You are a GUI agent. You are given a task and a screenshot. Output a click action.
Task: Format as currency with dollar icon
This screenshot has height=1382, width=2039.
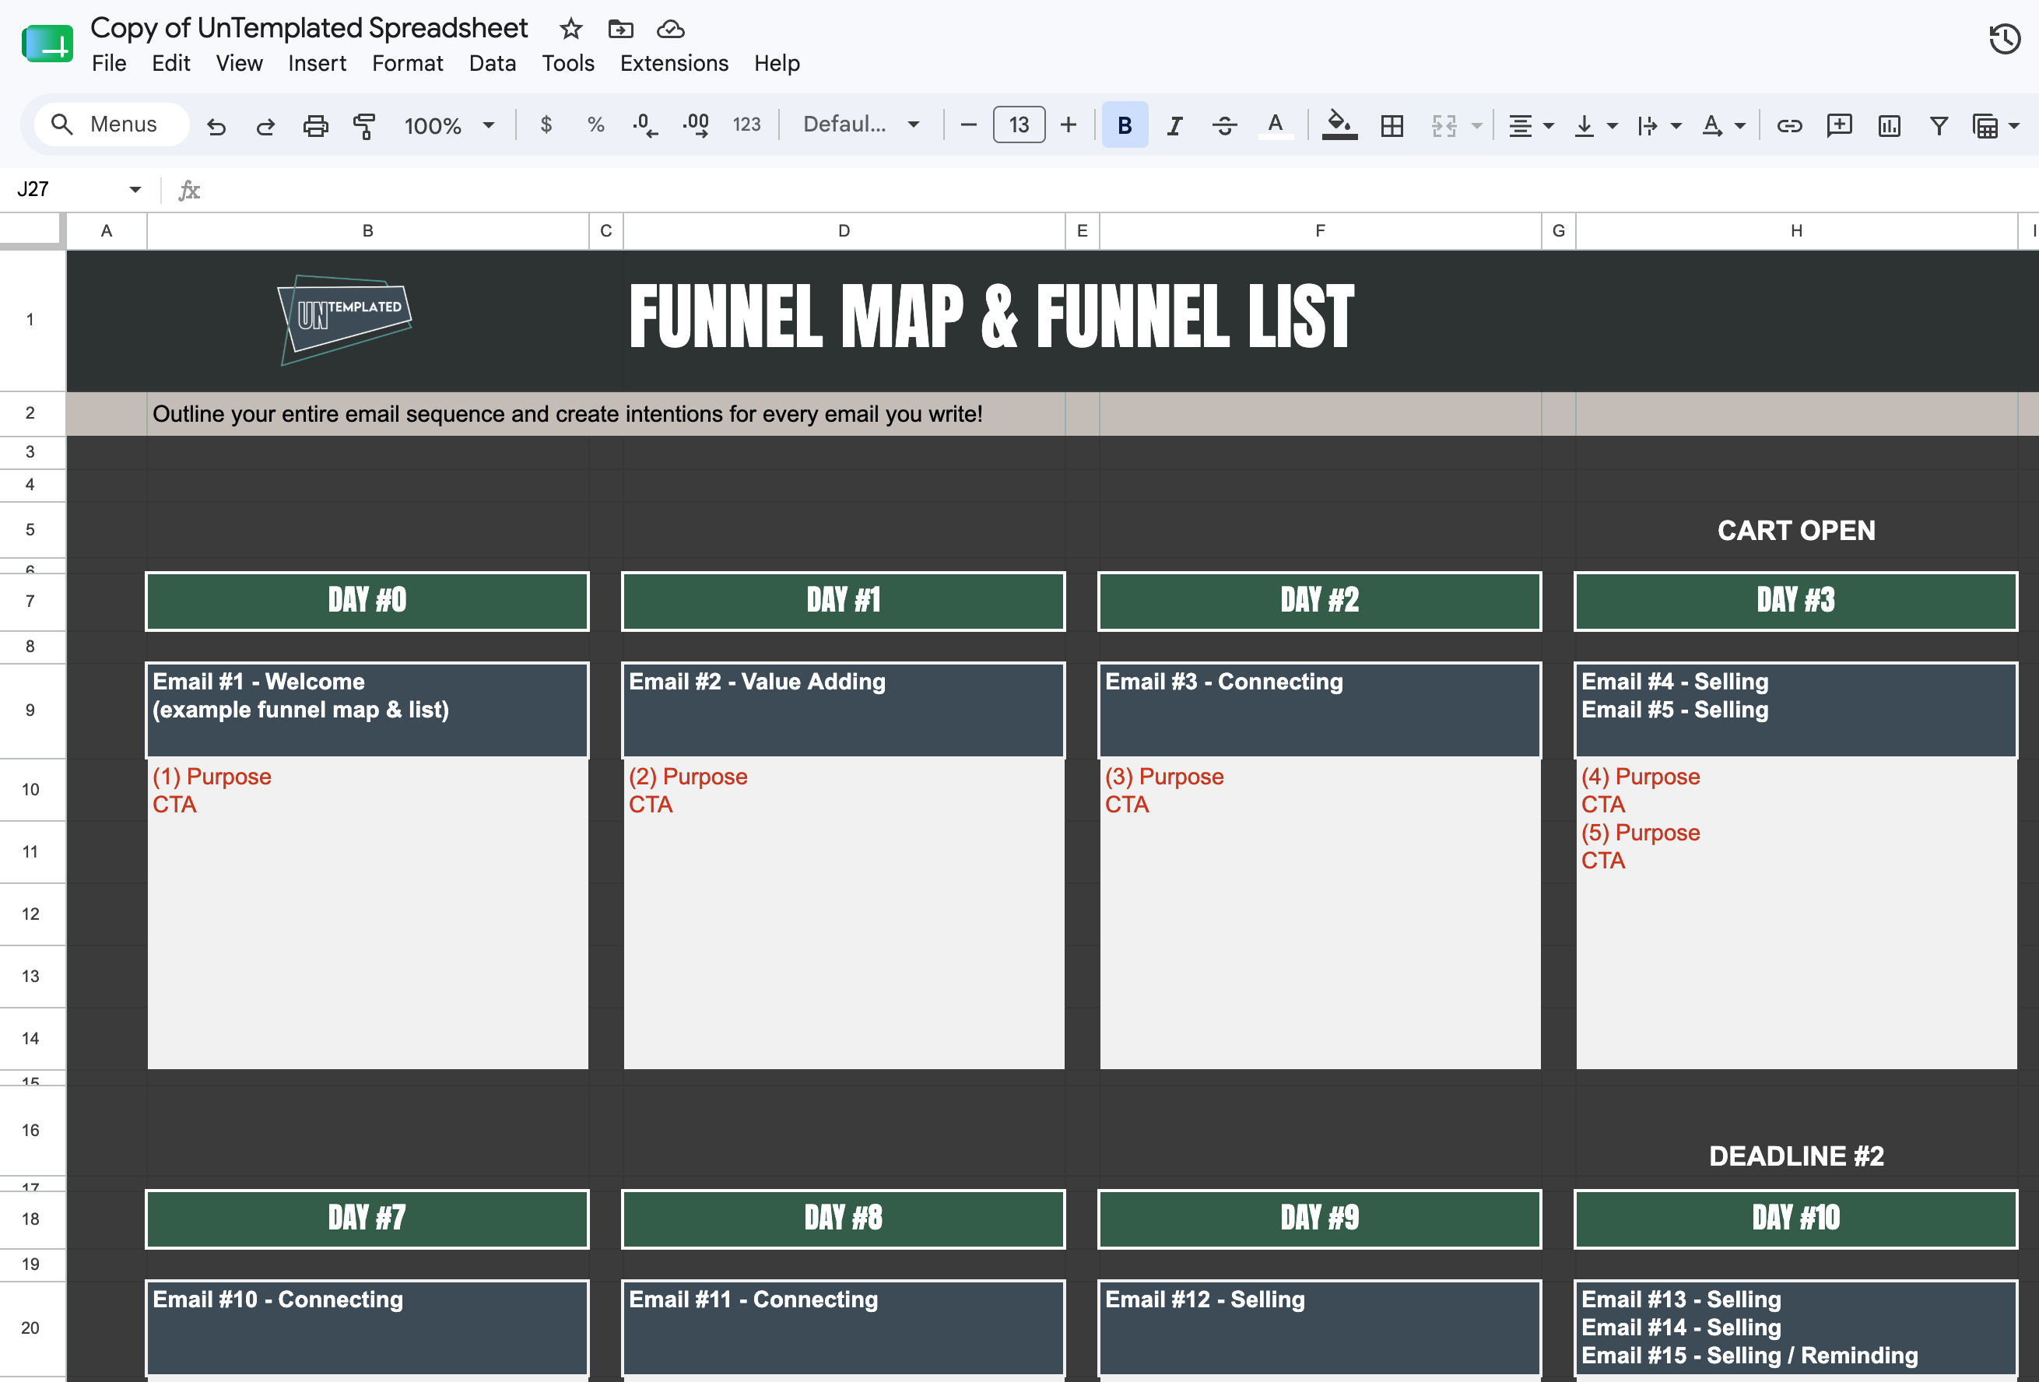(546, 125)
